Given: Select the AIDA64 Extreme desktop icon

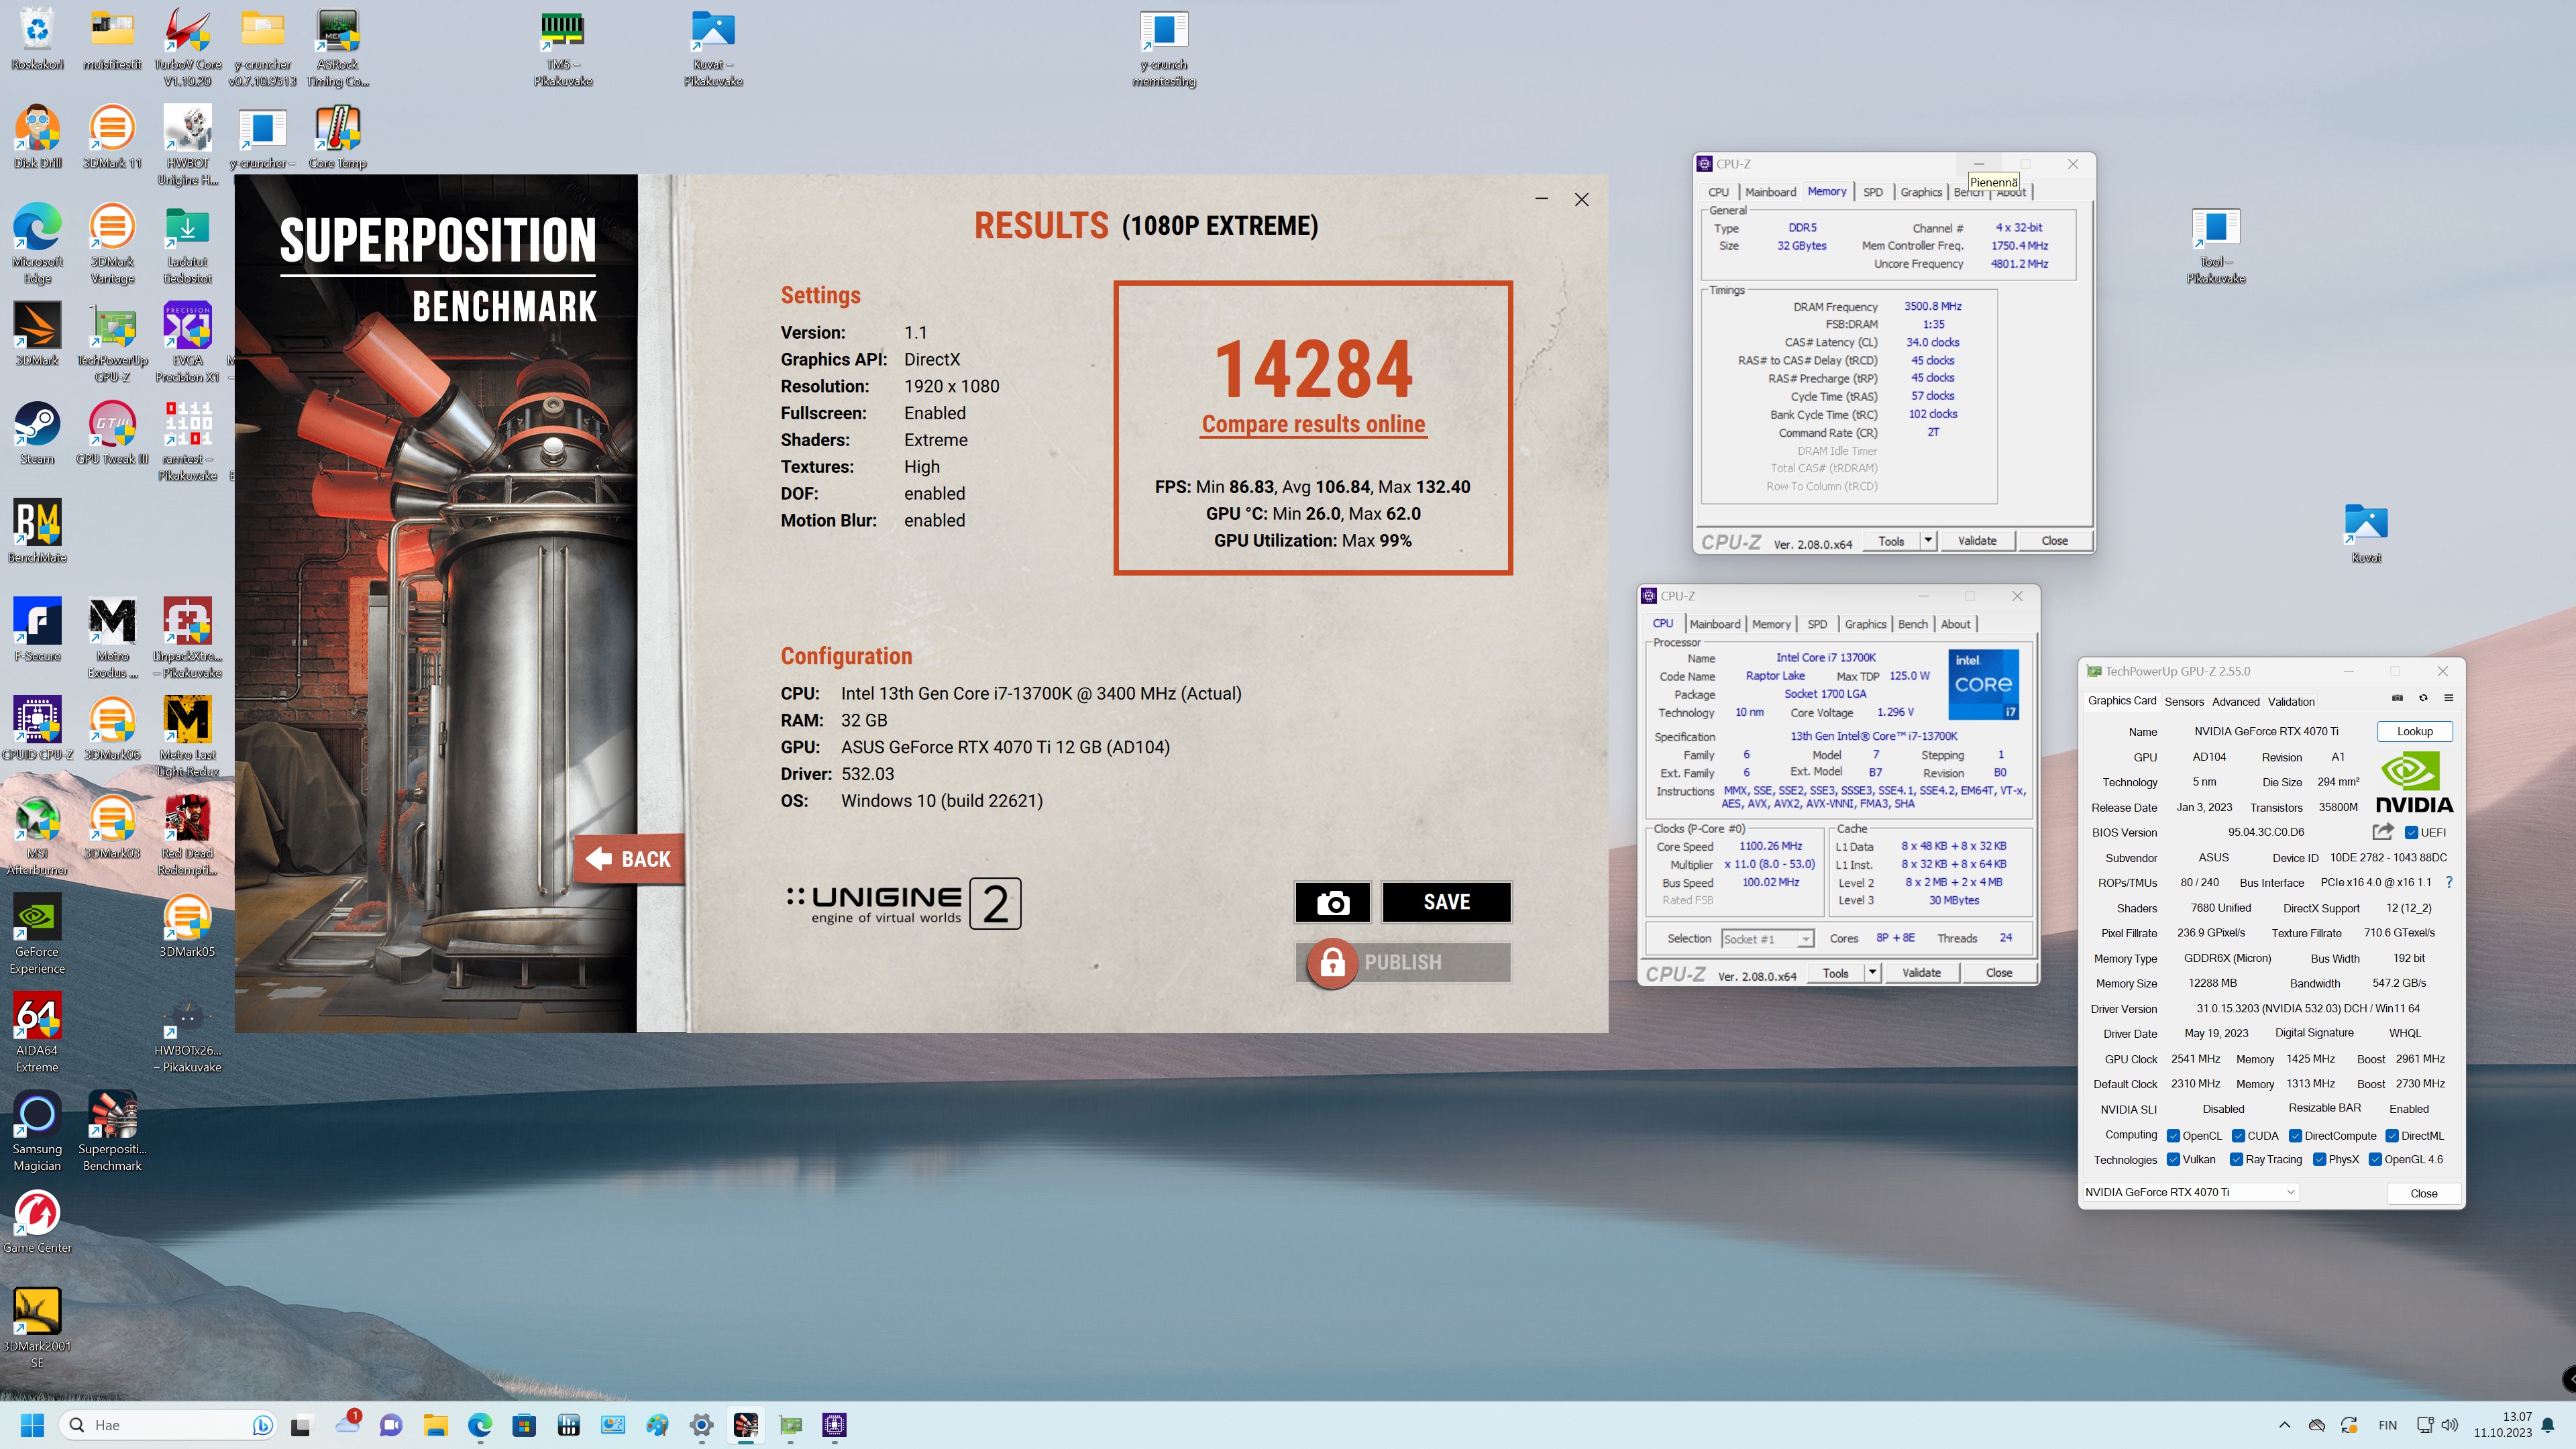Looking at the screenshot, I should [x=37, y=1032].
